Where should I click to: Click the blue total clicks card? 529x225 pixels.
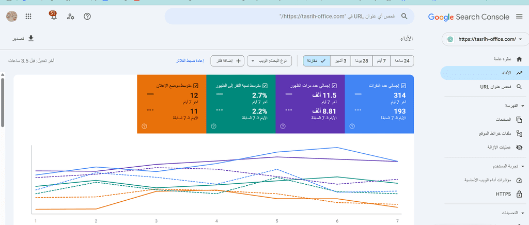pyautogui.click(x=379, y=104)
